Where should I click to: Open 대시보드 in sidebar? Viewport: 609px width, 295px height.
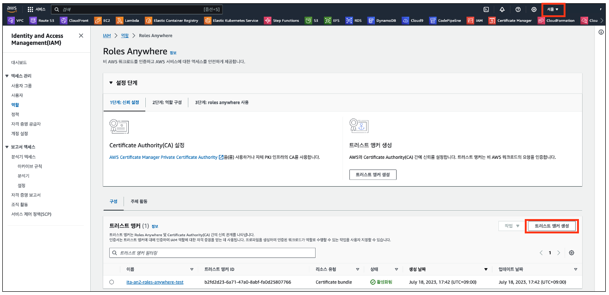(19, 63)
